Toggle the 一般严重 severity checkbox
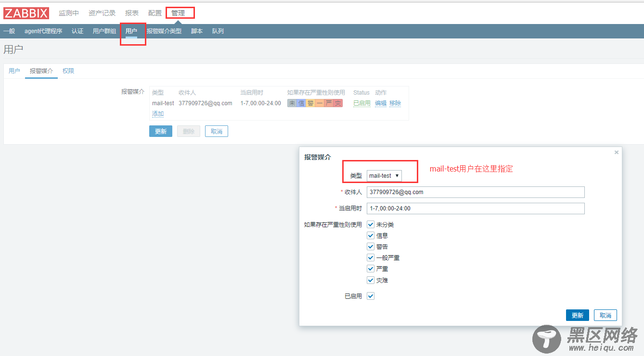644x356 pixels. tap(371, 258)
